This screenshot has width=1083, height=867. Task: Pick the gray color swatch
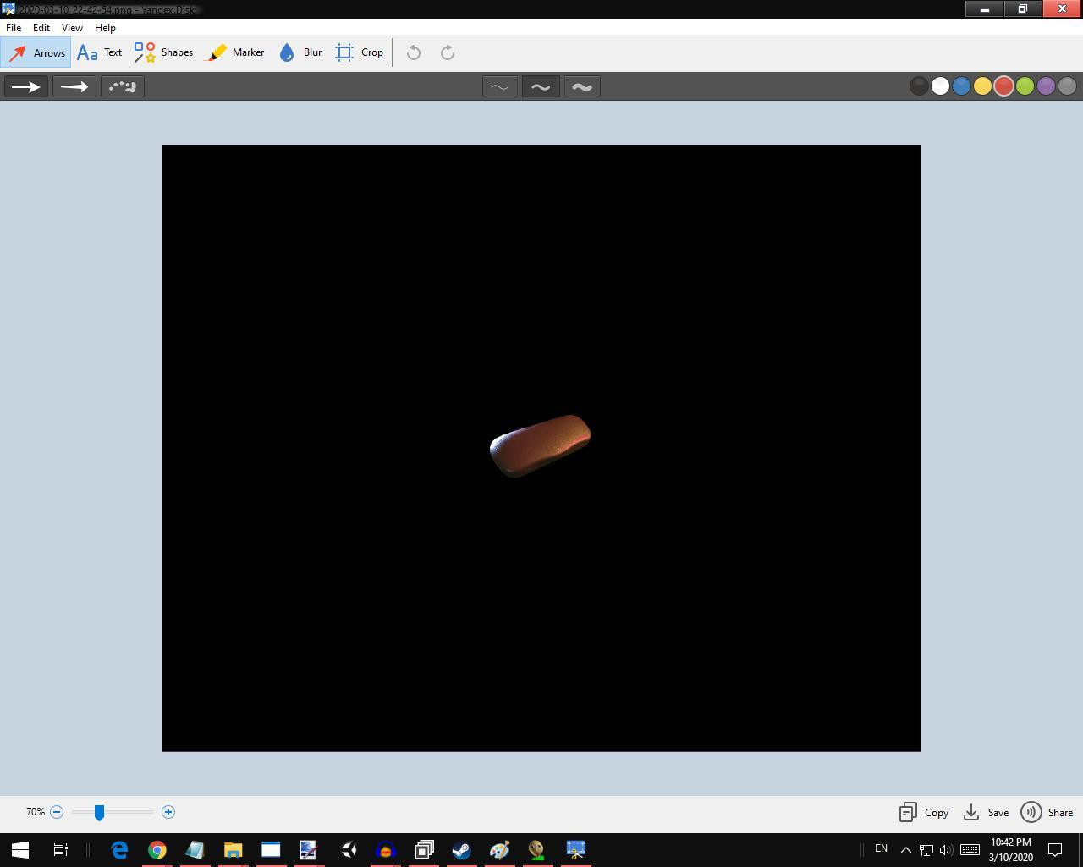tap(1067, 86)
